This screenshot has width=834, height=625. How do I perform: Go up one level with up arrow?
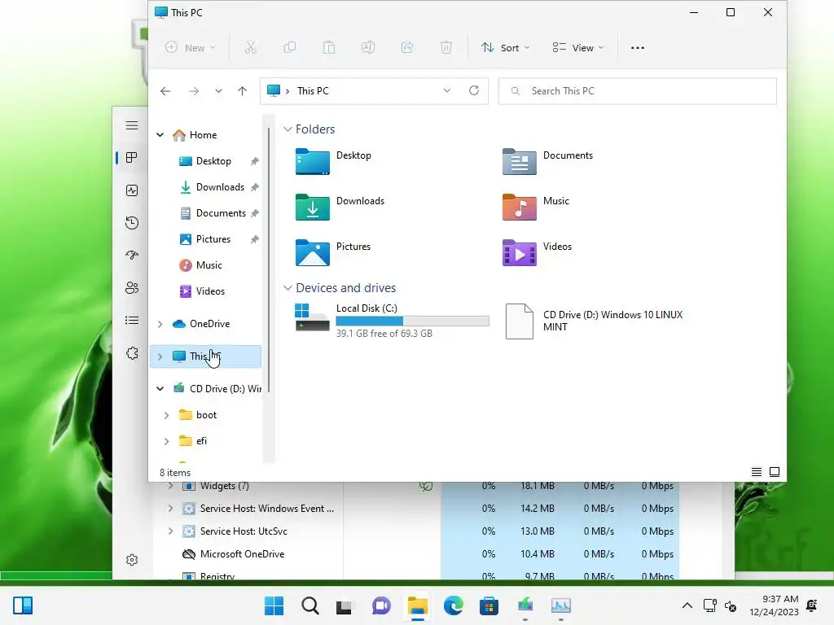tap(242, 91)
